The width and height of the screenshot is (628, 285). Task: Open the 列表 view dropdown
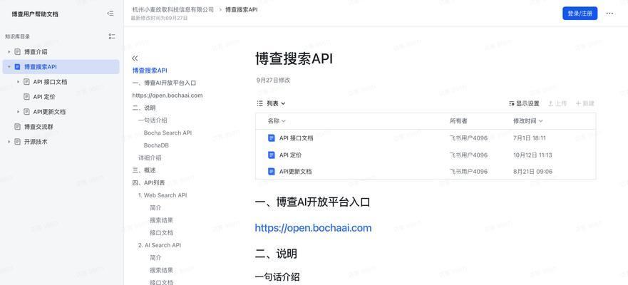277,103
